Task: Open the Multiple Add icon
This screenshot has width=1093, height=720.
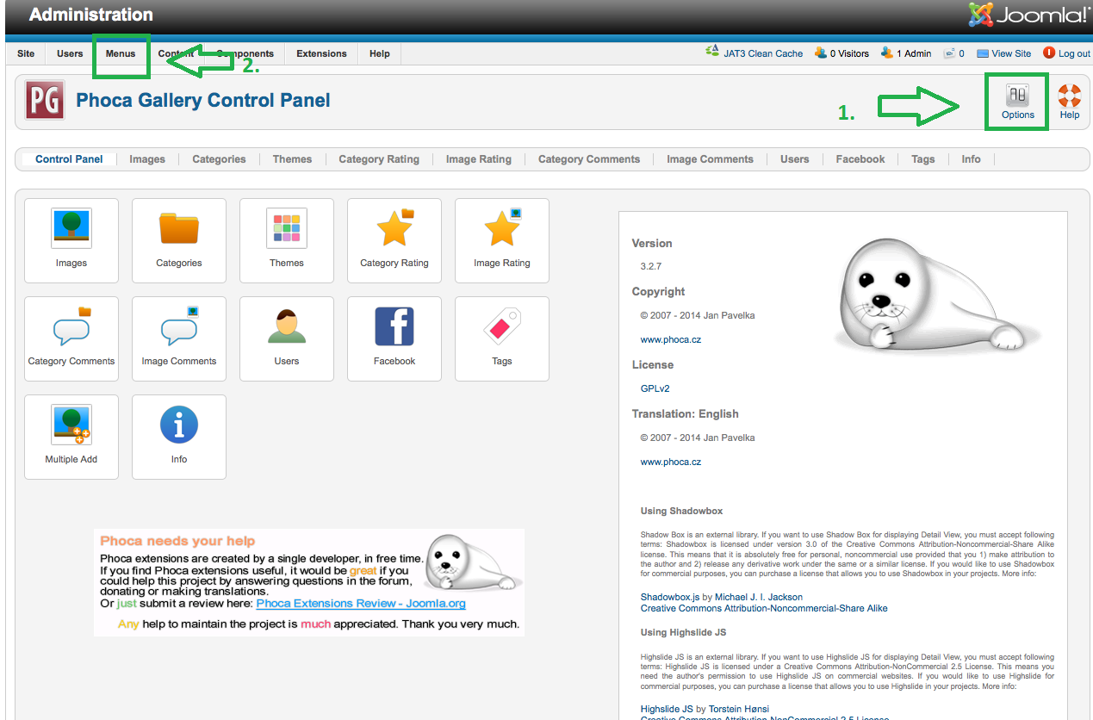Action: point(71,426)
